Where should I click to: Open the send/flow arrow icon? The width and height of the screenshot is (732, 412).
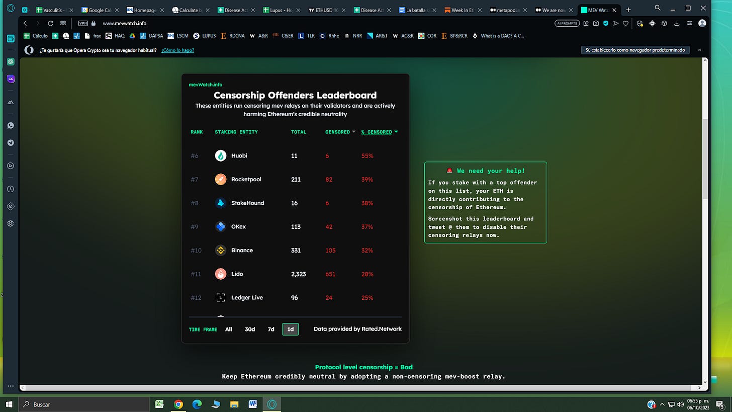(x=616, y=23)
